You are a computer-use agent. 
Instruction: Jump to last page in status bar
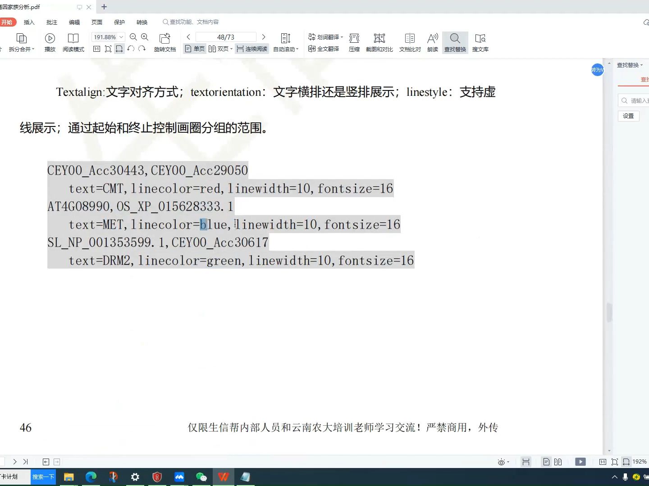click(x=26, y=462)
